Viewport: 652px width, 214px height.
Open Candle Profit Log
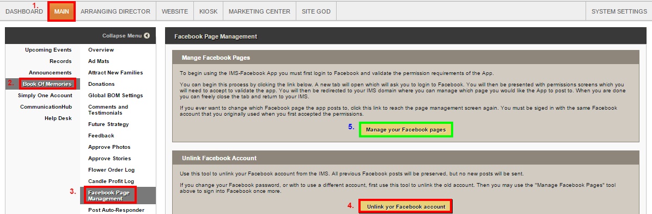[x=111, y=181]
